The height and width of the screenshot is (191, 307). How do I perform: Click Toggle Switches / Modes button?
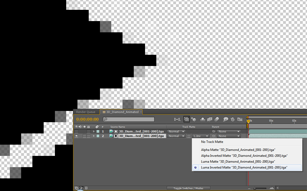click(188, 188)
